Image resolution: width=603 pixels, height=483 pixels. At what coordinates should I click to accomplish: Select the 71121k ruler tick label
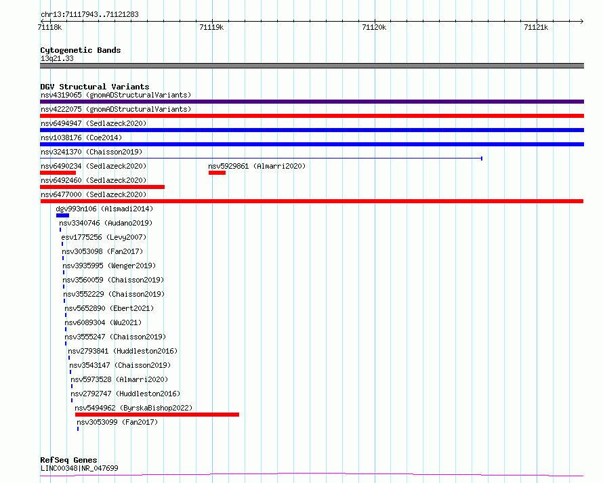(536, 27)
